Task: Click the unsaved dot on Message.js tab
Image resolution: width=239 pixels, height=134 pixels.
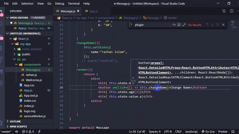Action: (x=78, y=11)
